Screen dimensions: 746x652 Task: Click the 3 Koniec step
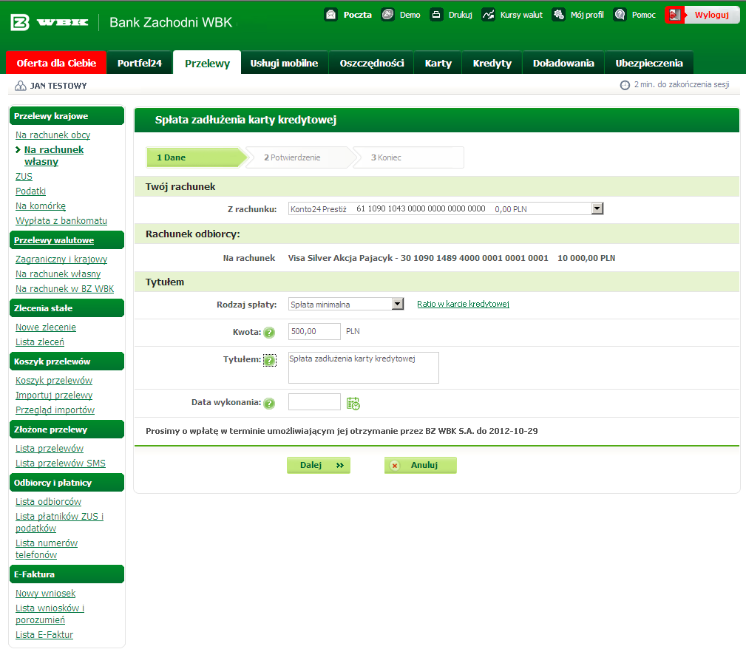pyautogui.click(x=409, y=157)
